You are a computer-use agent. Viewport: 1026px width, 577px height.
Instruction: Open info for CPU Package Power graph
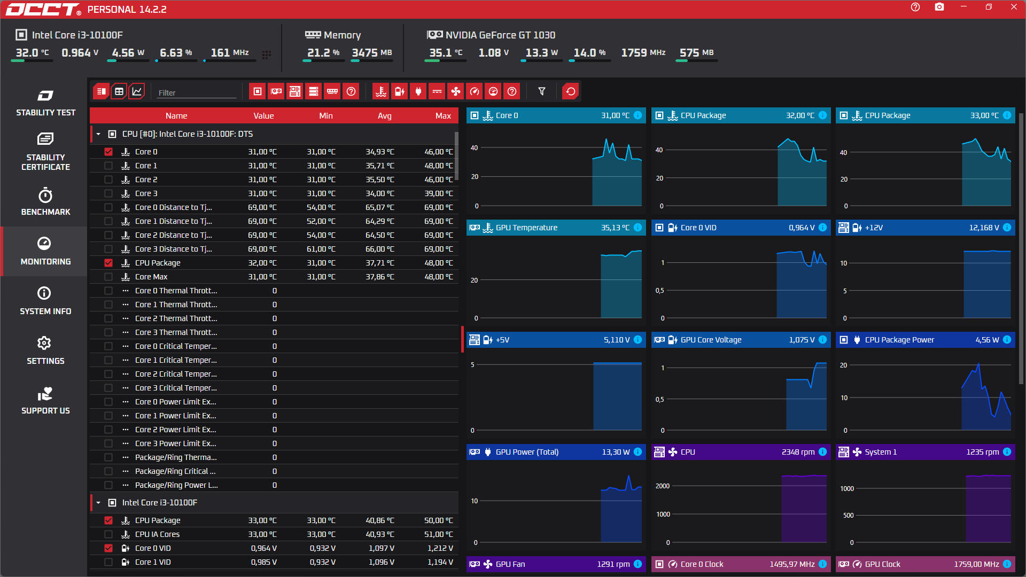point(1007,340)
